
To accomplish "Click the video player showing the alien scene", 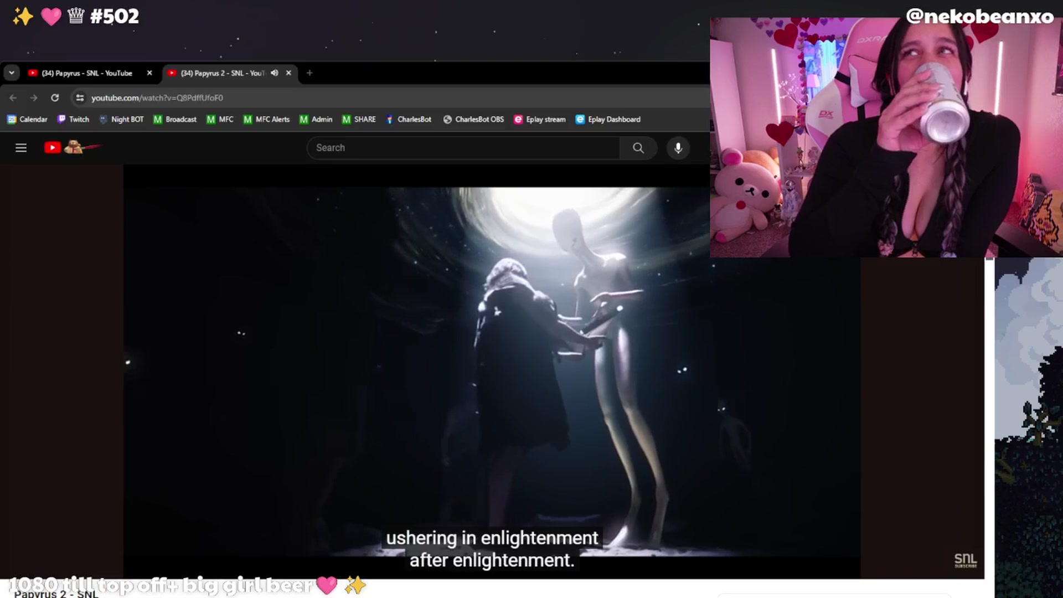I will 492,371.
